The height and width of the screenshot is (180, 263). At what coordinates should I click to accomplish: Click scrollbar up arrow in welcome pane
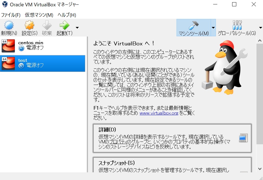coord(260,40)
